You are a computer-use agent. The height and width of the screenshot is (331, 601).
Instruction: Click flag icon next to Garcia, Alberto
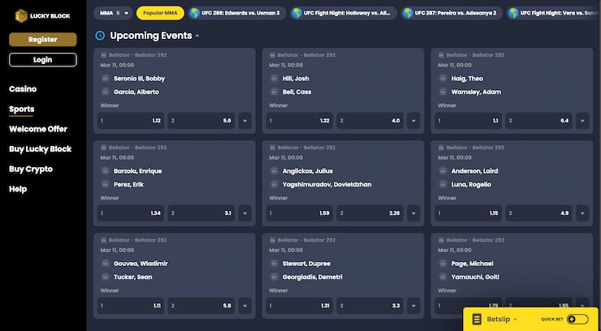pos(105,92)
